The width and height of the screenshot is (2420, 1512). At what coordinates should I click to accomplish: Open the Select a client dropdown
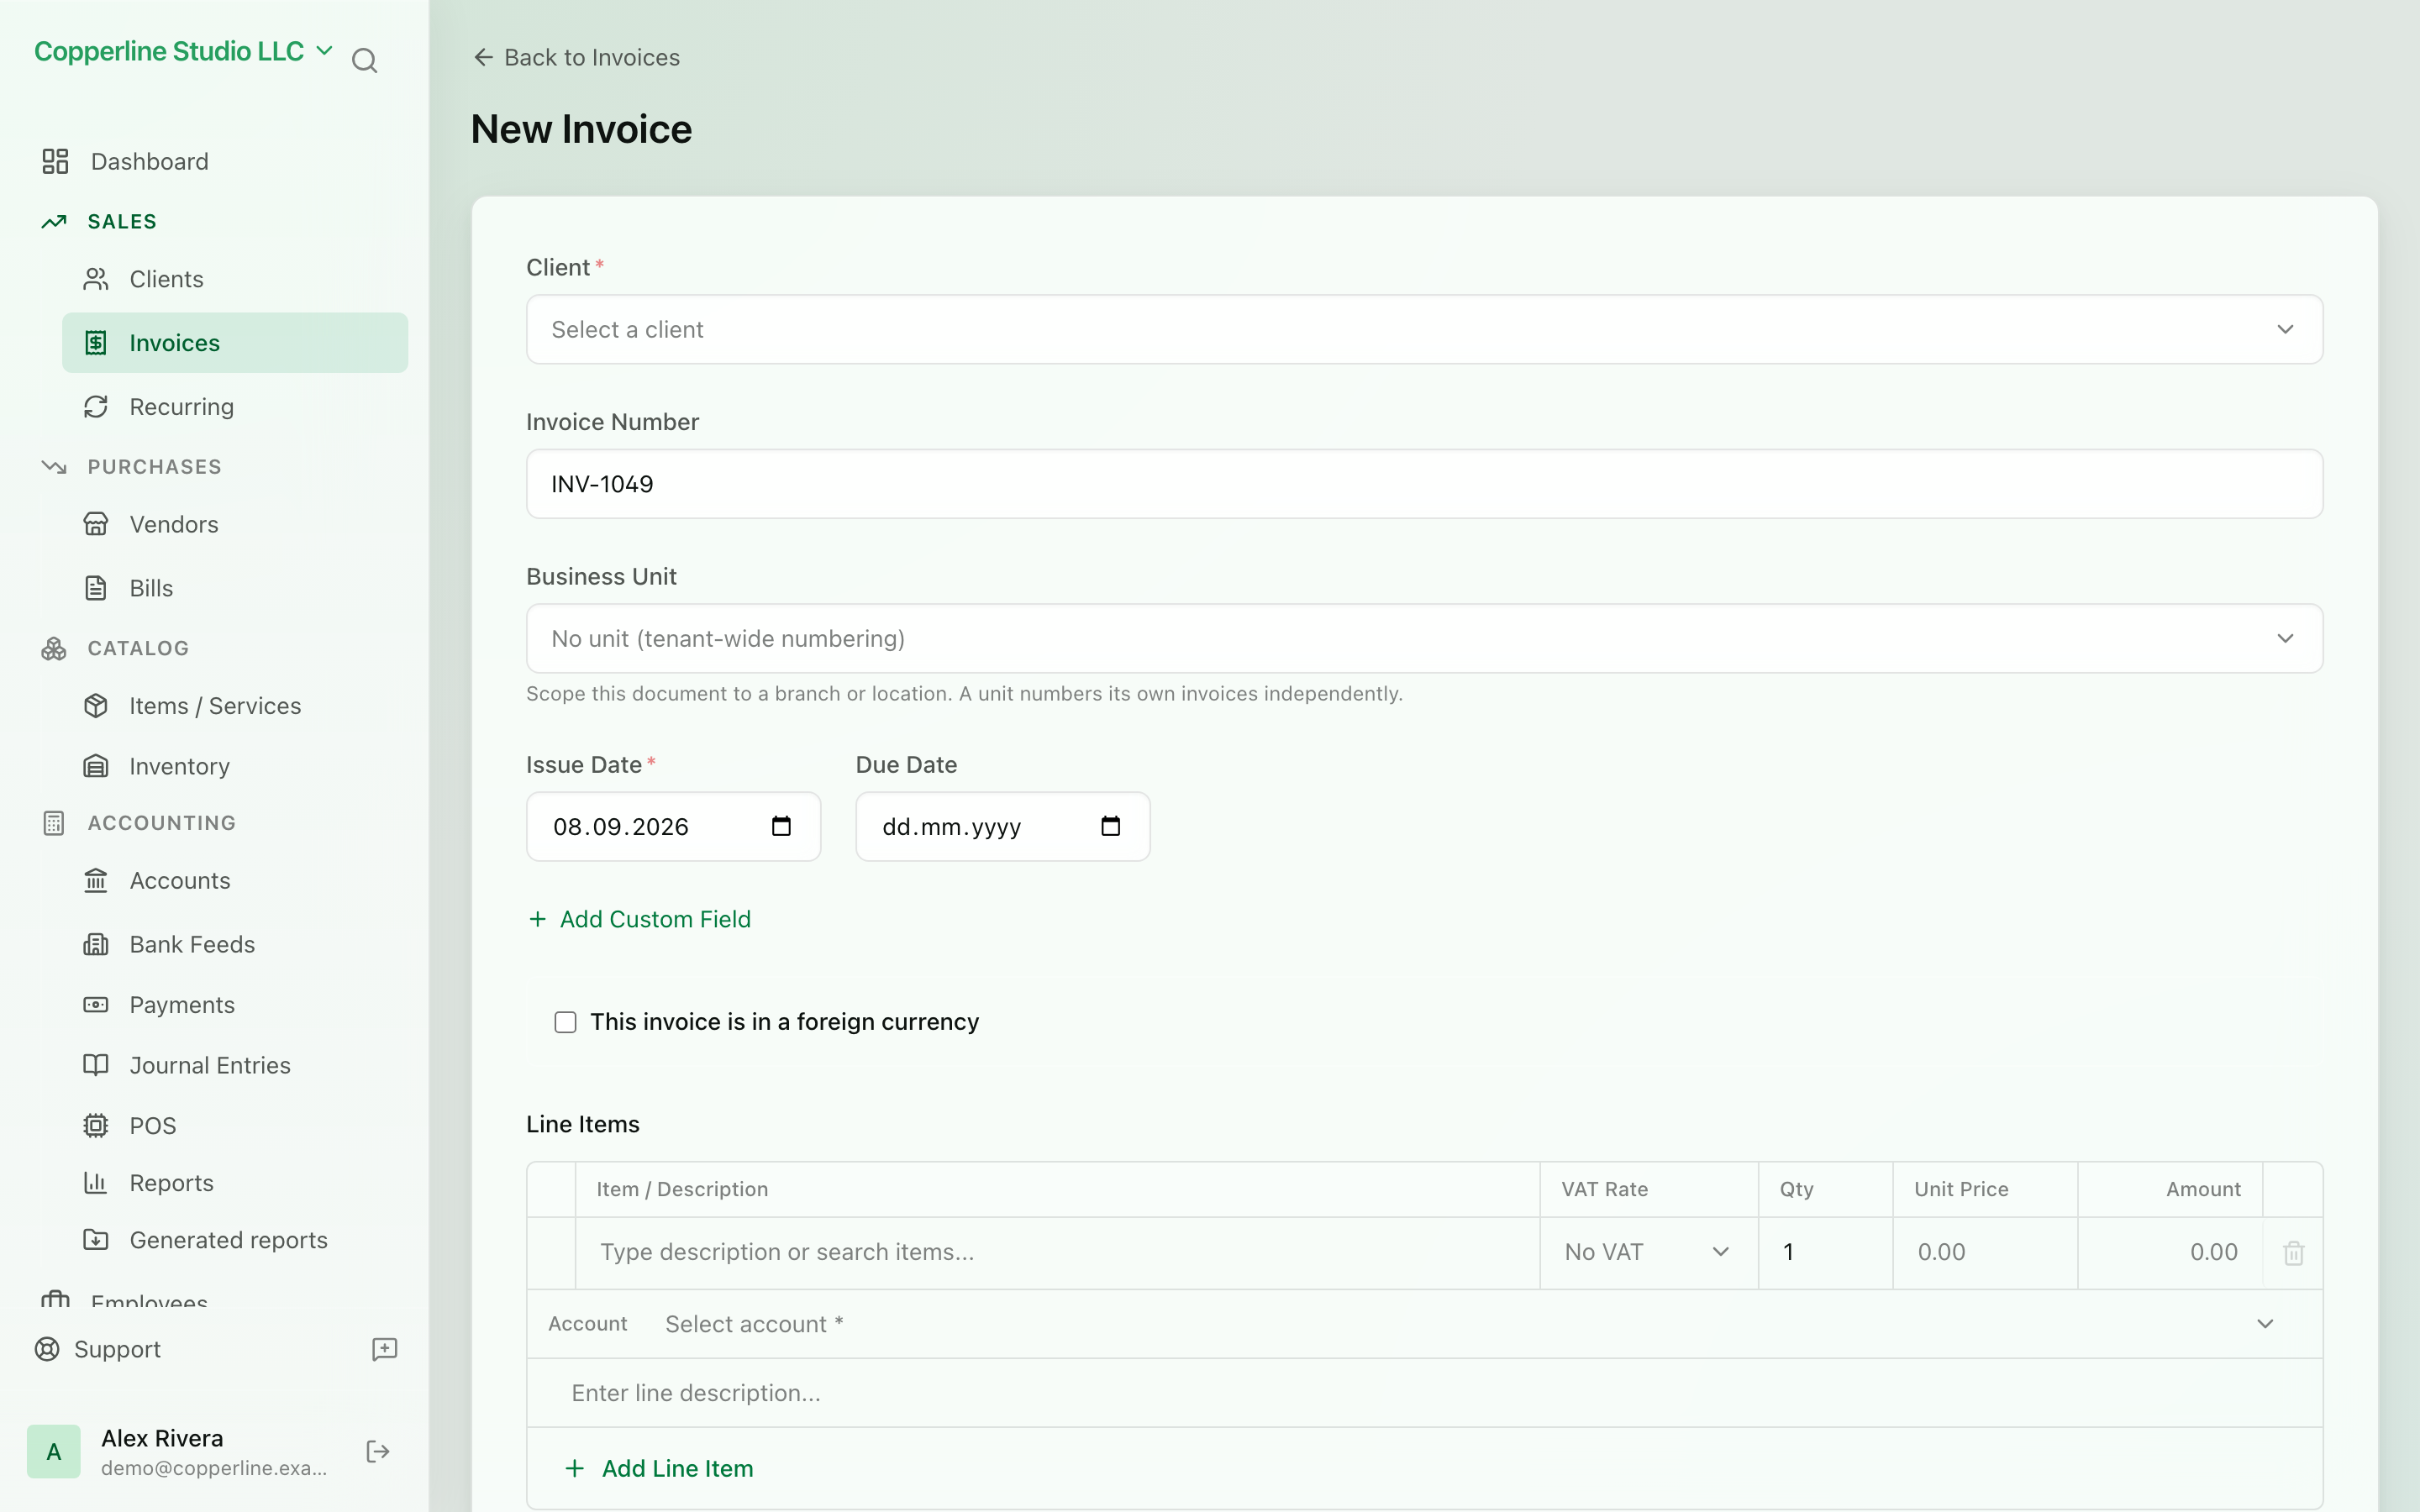[x=1424, y=329]
